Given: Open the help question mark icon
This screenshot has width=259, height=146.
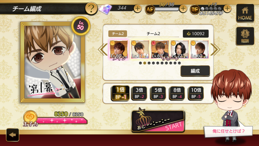Looking at the screenshot, I should (91, 8).
